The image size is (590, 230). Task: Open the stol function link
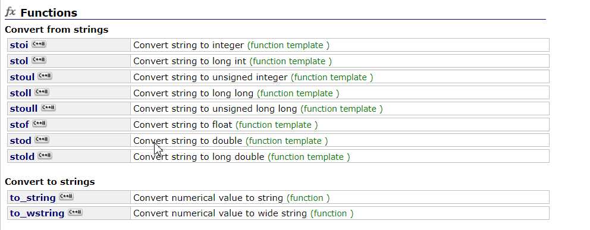click(19, 61)
